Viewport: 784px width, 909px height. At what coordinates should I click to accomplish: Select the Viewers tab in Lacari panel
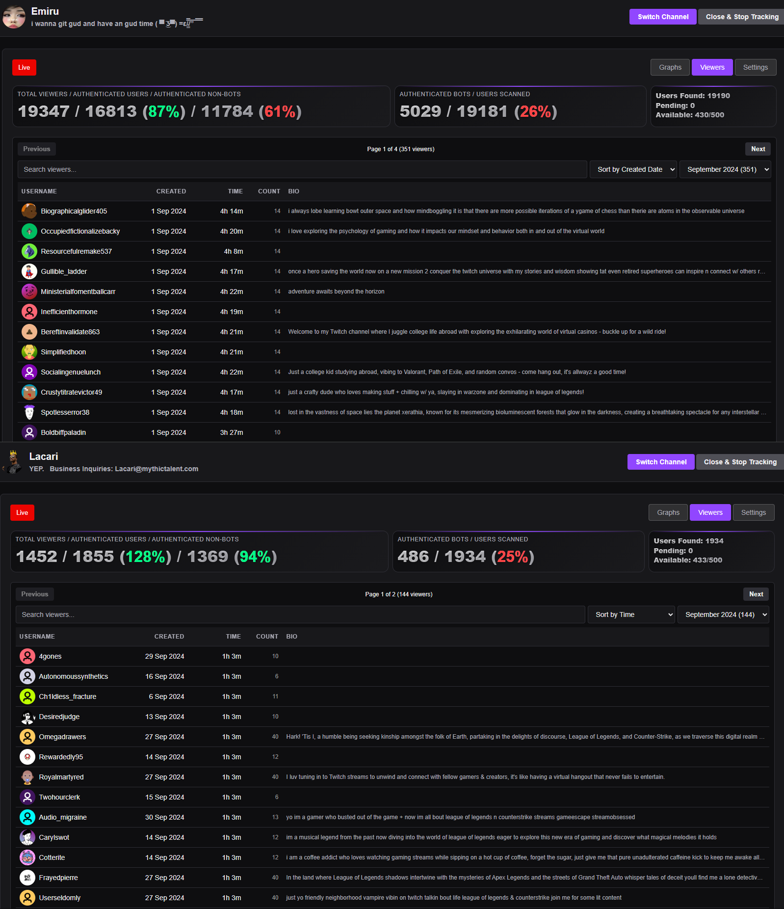click(710, 512)
